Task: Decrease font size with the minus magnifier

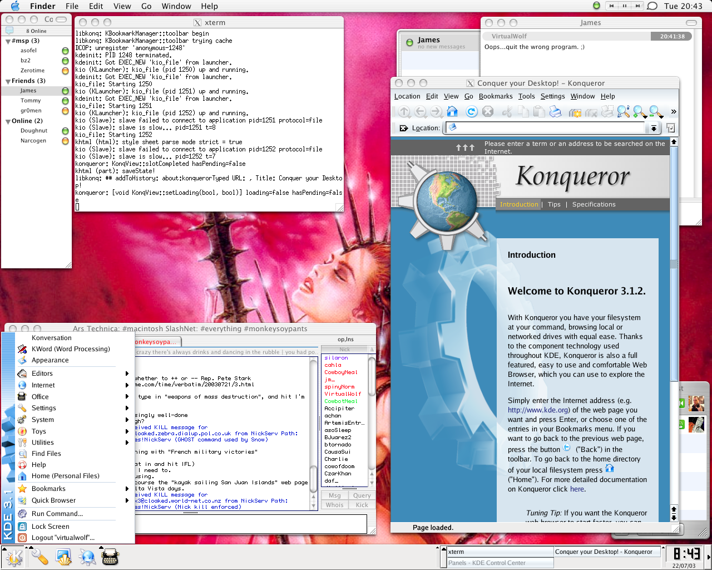Action: (x=656, y=112)
